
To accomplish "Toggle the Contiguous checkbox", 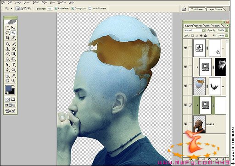I will (73, 8).
